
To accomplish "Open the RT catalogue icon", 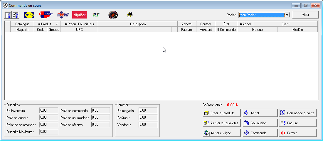I will pos(96,15).
